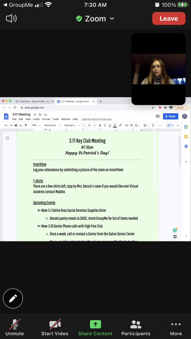Open the Add-ons menu
The height and width of the screenshot is (339, 191).
tap(66, 119)
